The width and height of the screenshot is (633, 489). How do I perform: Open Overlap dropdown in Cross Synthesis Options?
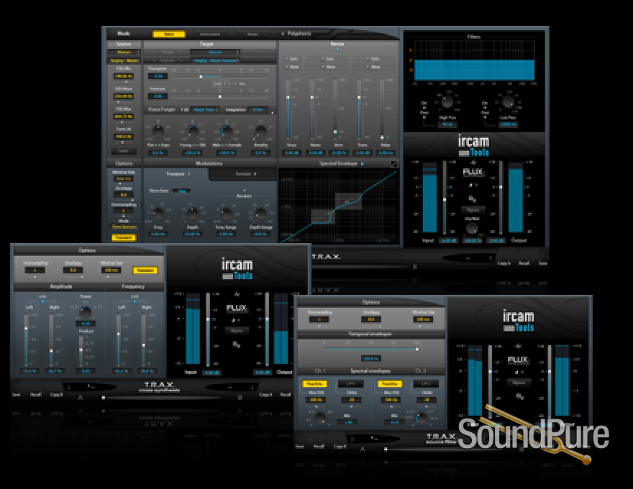[x=73, y=270]
